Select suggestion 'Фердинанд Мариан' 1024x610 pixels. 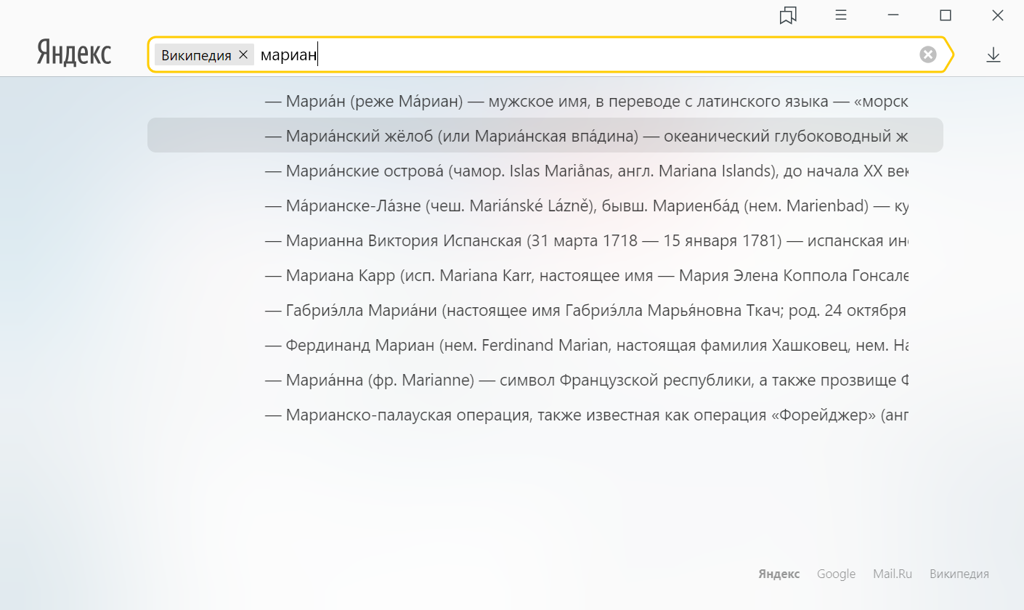pyautogui.click(x=545, y=345)
